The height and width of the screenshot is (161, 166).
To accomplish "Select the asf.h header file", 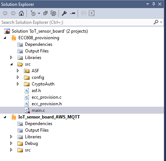I will [x=36, y=91].
